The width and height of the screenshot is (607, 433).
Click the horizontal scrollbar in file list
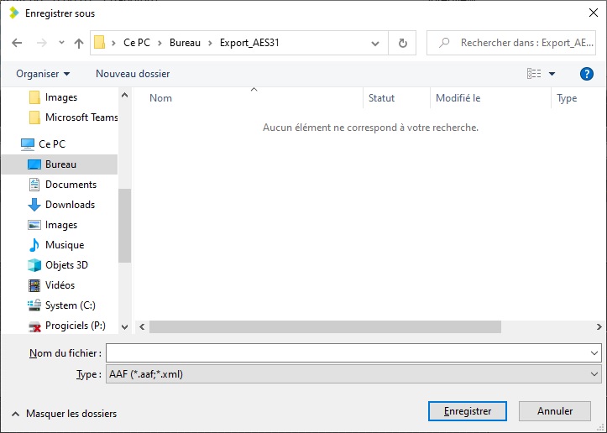coord(325,326)
